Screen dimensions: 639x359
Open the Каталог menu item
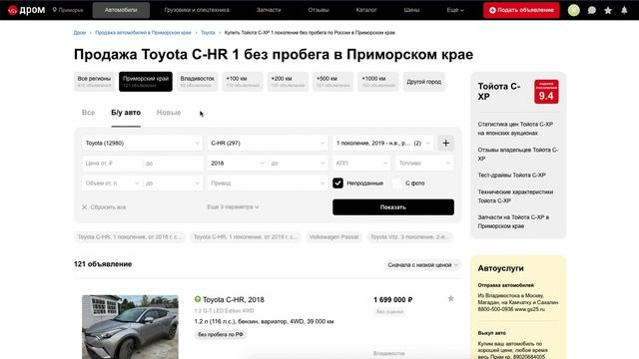(x=366, y=10)
